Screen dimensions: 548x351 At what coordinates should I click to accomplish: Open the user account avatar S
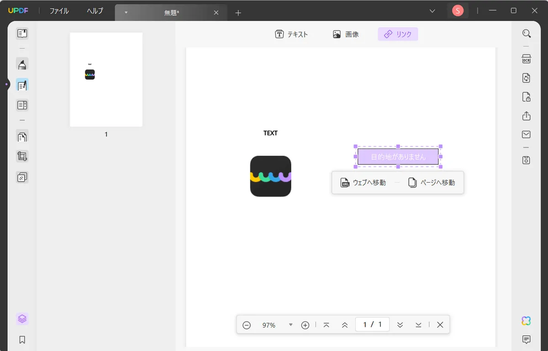pos(458,10)
